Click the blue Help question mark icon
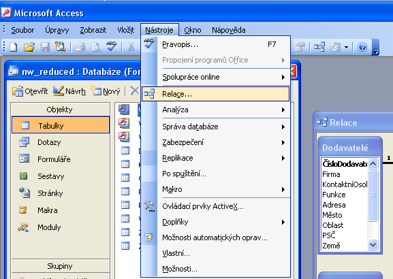Viewport: 393px width, 279px height. [x=362, y=47]
